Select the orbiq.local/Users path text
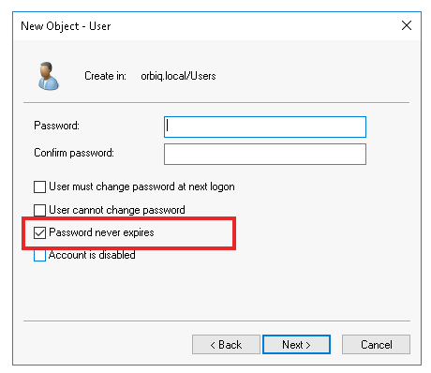 (x=178, y=76)
